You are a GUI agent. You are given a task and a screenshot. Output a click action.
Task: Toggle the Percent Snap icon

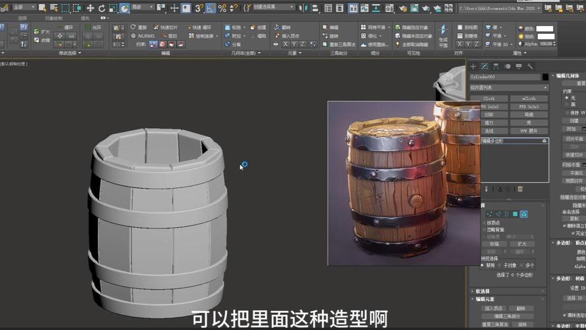click(x=222, y=8)
